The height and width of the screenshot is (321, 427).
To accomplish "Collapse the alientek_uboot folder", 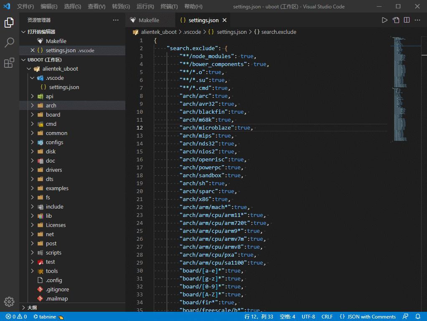I will [29, 69].
